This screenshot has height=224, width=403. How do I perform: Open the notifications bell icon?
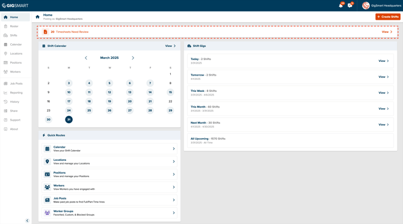pyautogui.click(x=341, y=5)
